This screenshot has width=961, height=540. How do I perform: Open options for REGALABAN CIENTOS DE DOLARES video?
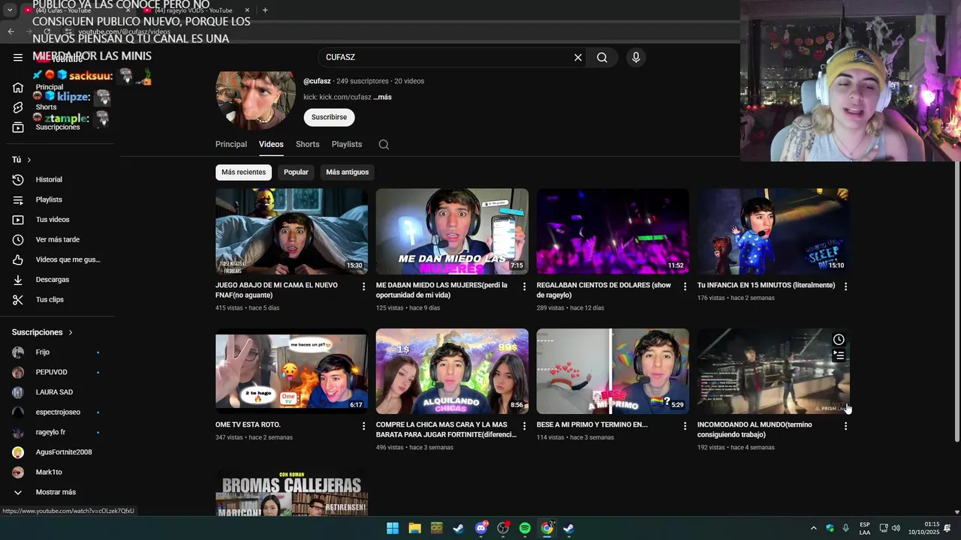coord(685,286)
